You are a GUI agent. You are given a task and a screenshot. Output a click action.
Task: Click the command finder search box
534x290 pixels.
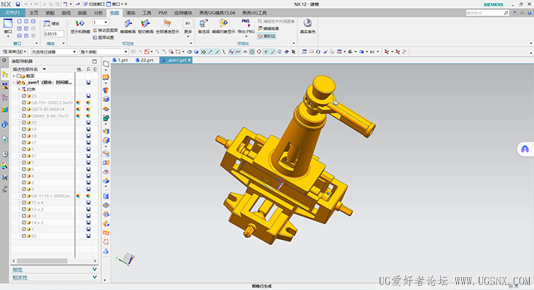click(487, 13)
